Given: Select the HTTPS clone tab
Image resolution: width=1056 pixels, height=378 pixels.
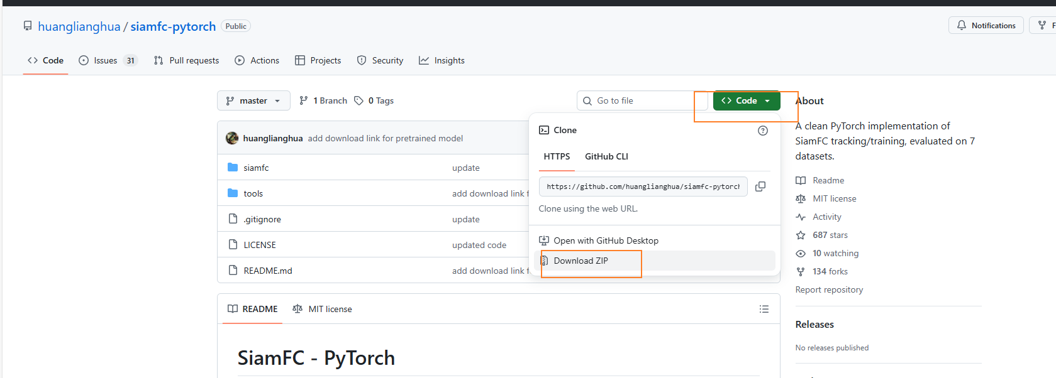Looking at the screenshot, I should point(557,156).
